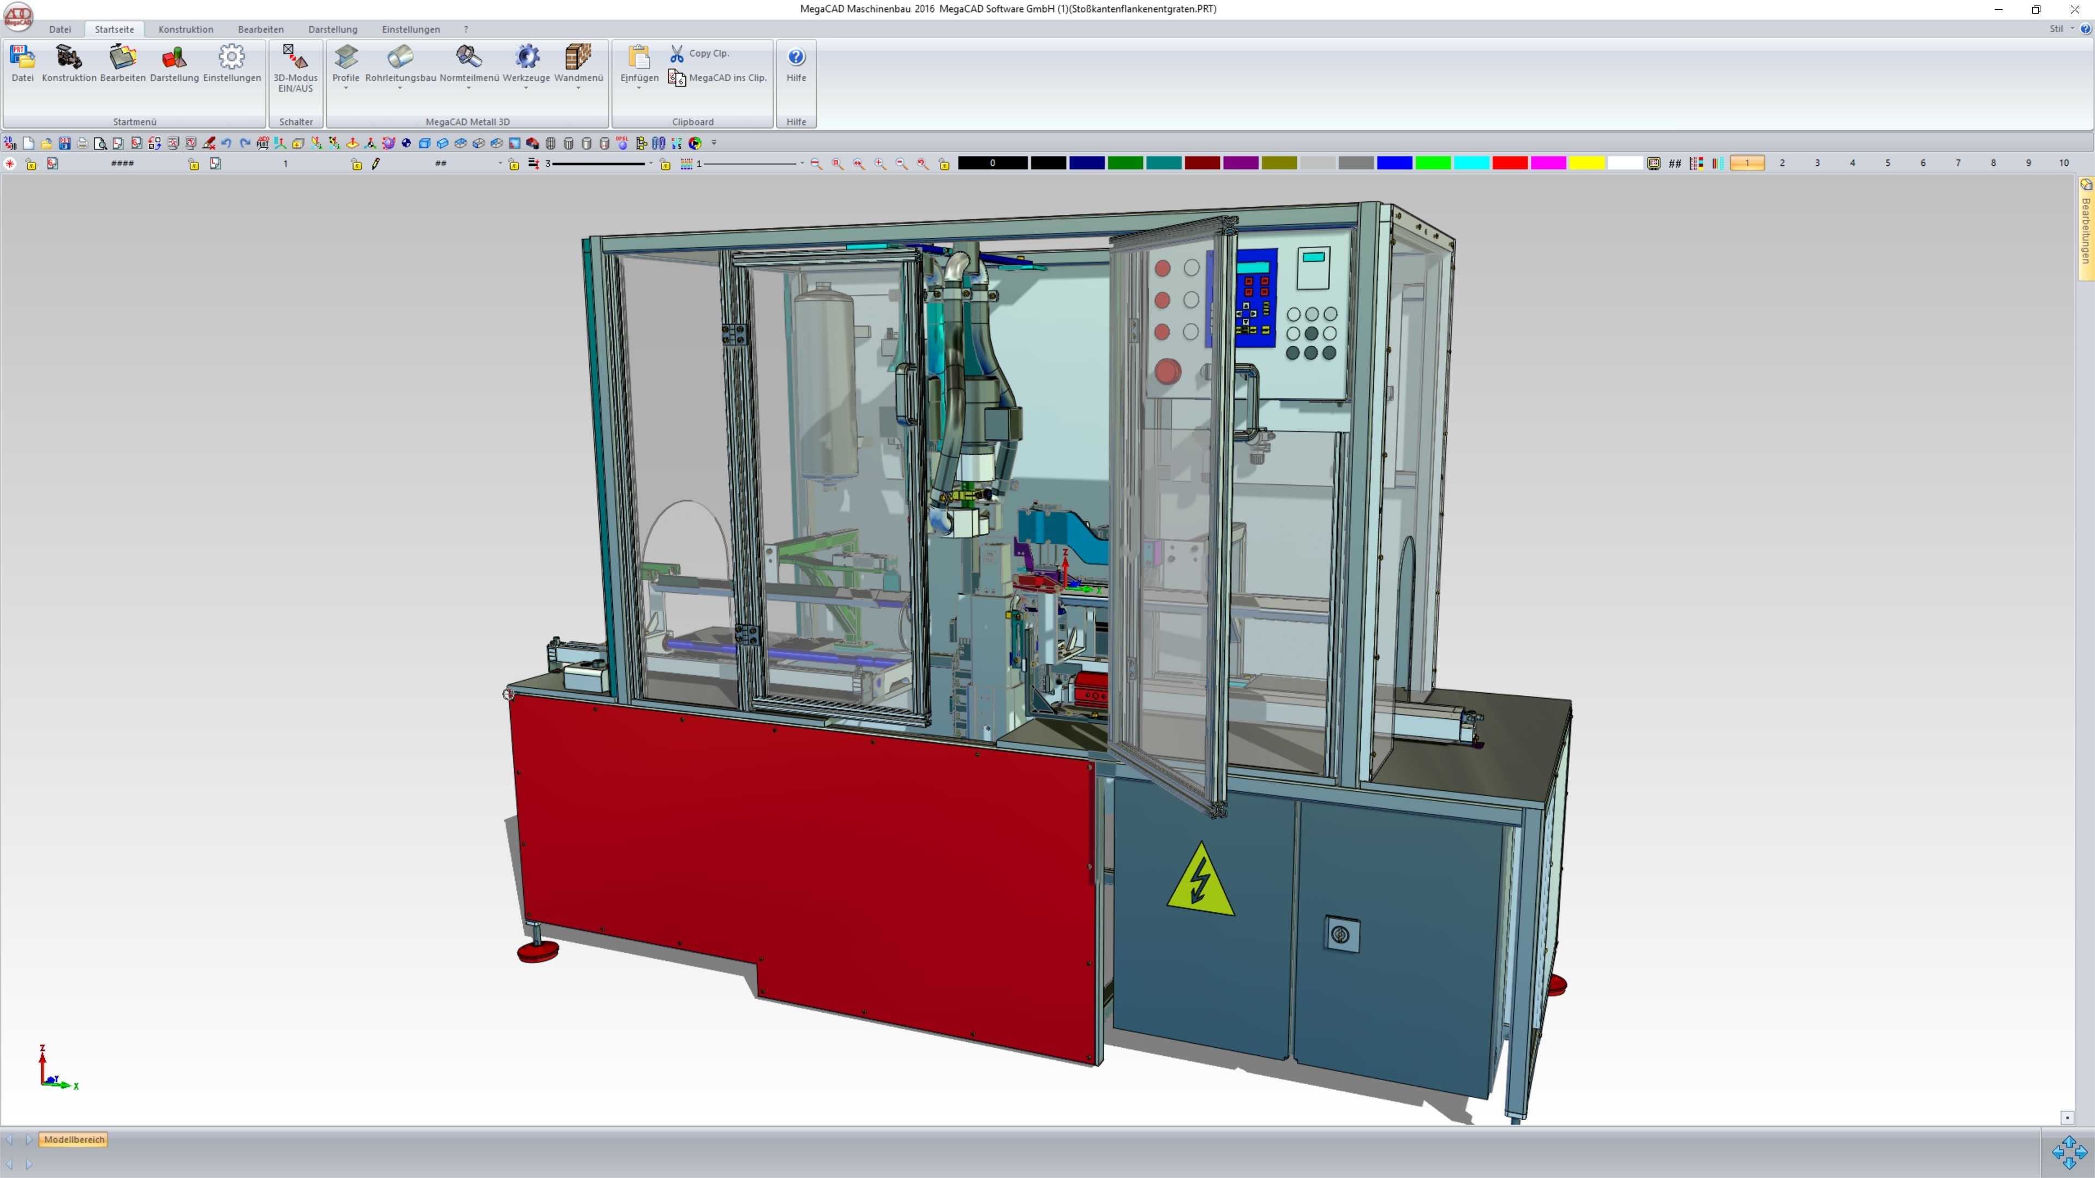
Task: Open the Darstellung ribbon tab
Action: pos(332,29)
